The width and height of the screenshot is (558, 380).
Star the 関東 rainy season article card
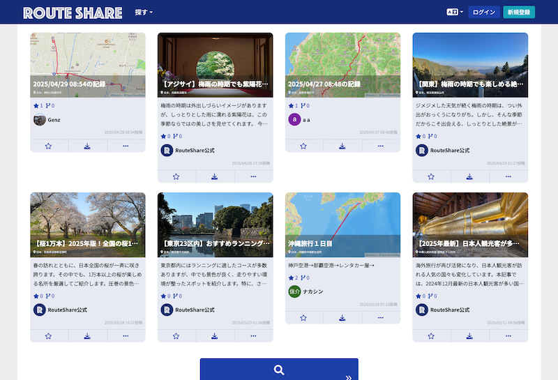coord(431,176)
